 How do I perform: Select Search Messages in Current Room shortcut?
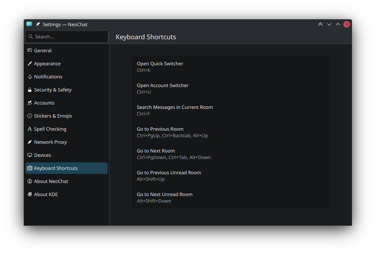[230, 110]
